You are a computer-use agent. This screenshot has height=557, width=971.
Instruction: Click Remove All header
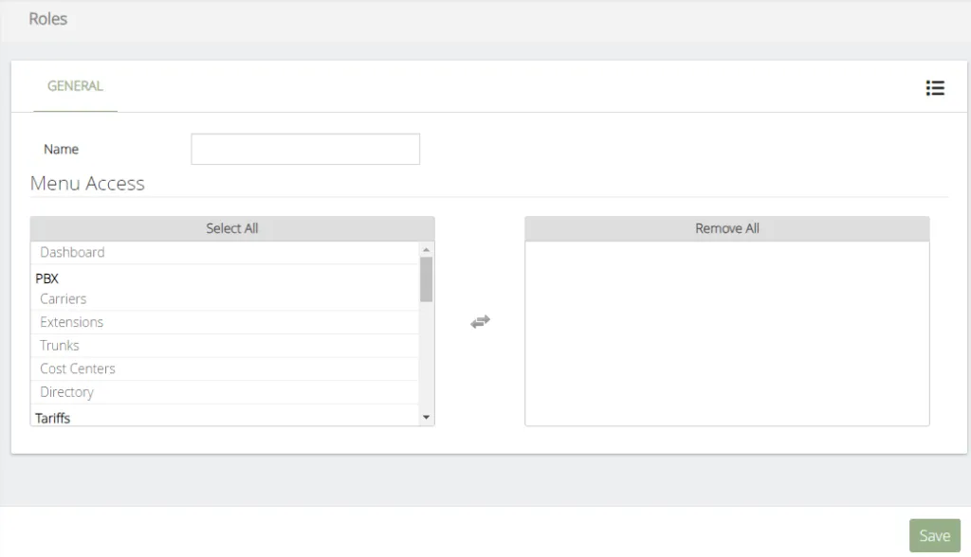point(727,228)
